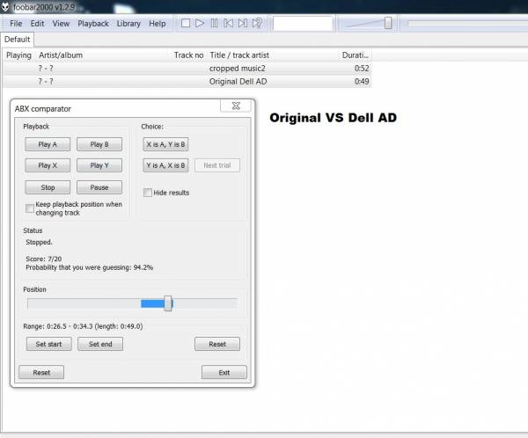Click the 'Stopped.' status text
This screenshot has height=438, width=528.
pyautogui.click(x=39, y=242)
